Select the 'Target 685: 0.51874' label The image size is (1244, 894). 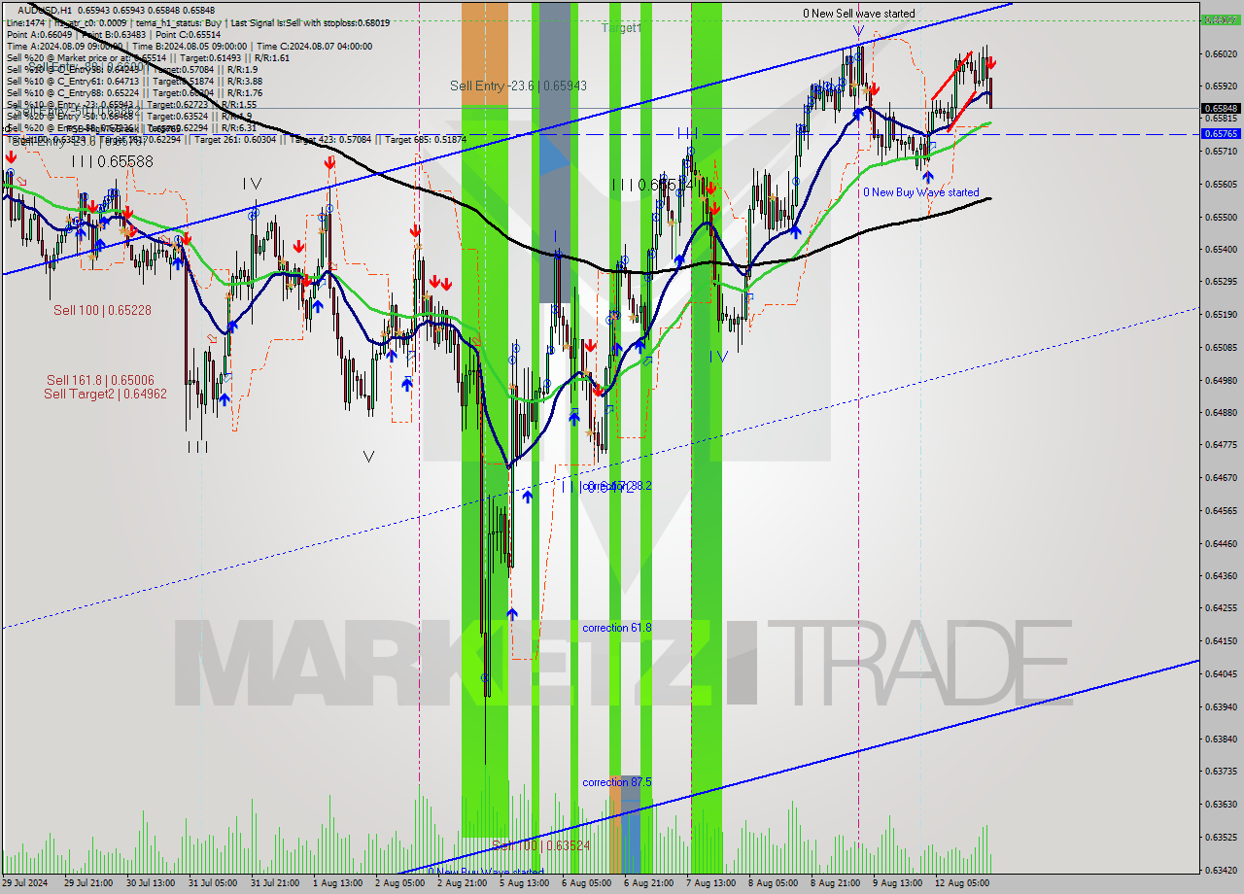(426, 140)
